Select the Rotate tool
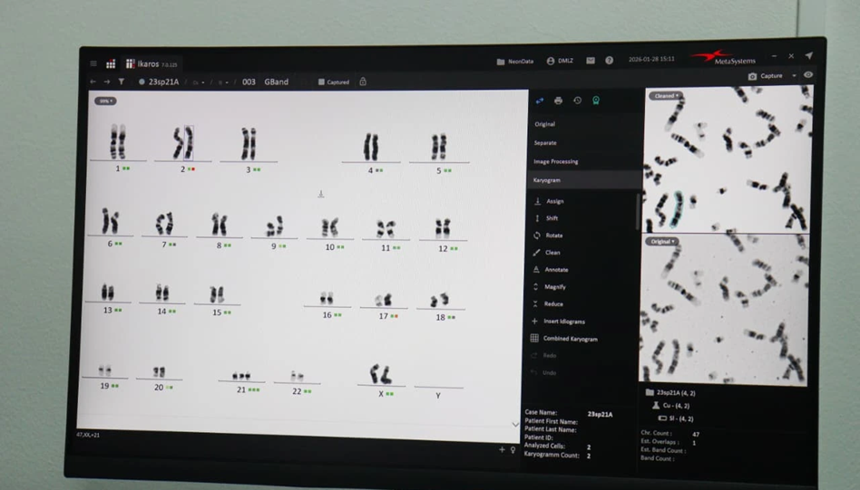Image resolution: width=860 pixels, height=490 pixels. (x=553, y=235)
